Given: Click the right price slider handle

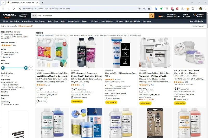Looking at the screenshot, I should [x=26, y=68].
